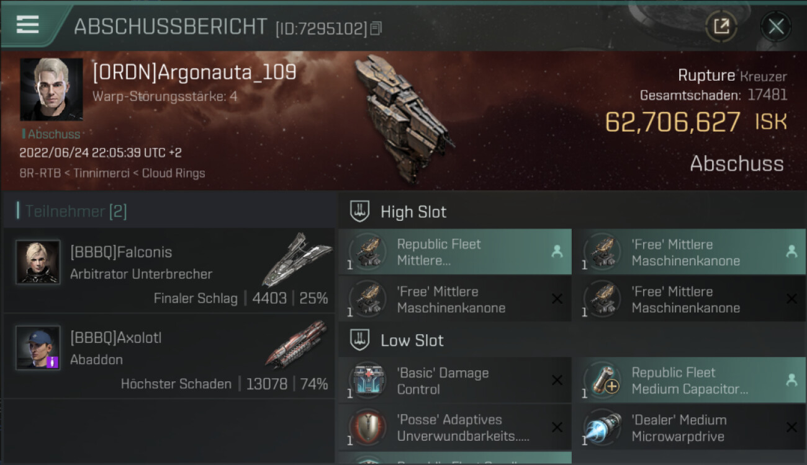Select 'Basic' Damage Control module
The image size is (807, 465).
[x=454, y=381]
